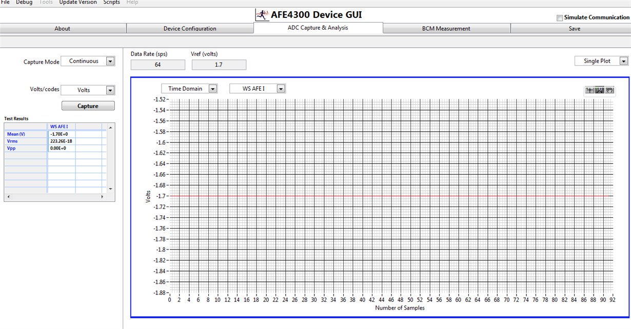Select the zoom magnifier tool on the graph palette
Viewport: 631px width, 329px height.
click(600, 90)
